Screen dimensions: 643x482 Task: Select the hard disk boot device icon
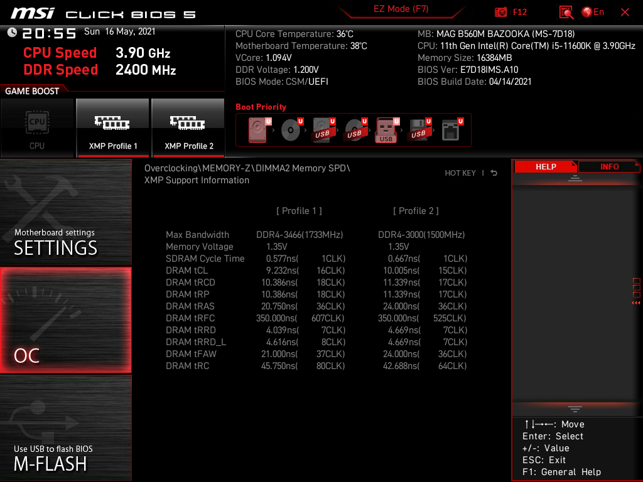[259, 130]
